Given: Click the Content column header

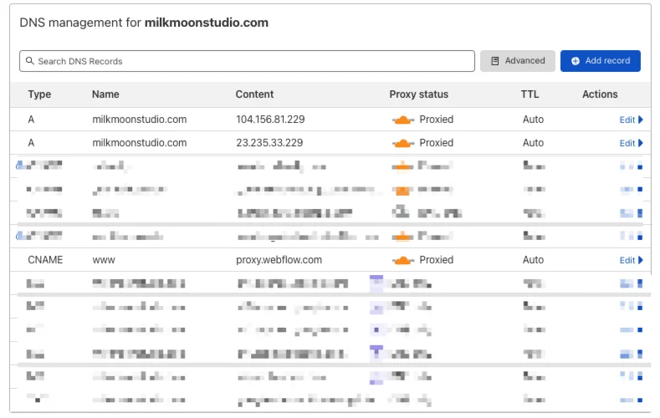Looking at the screenshot, I should pyautogui.click(x=254, y=94).
